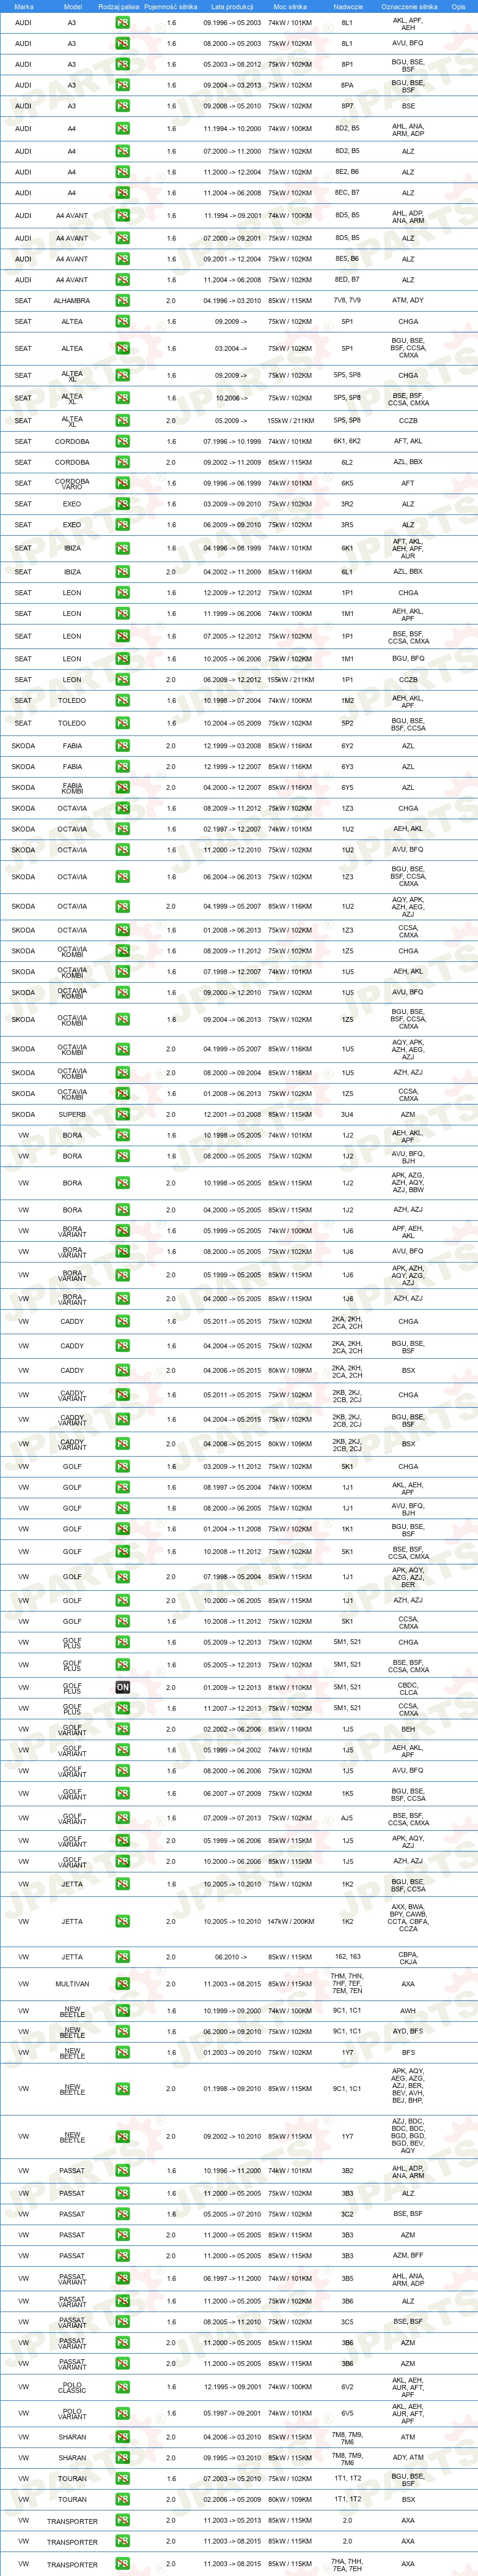The width and height of the screenshot is (478, 2576).
Task: Click PB fuel icon in Skoda Superb row
Action: [123, 1114]
